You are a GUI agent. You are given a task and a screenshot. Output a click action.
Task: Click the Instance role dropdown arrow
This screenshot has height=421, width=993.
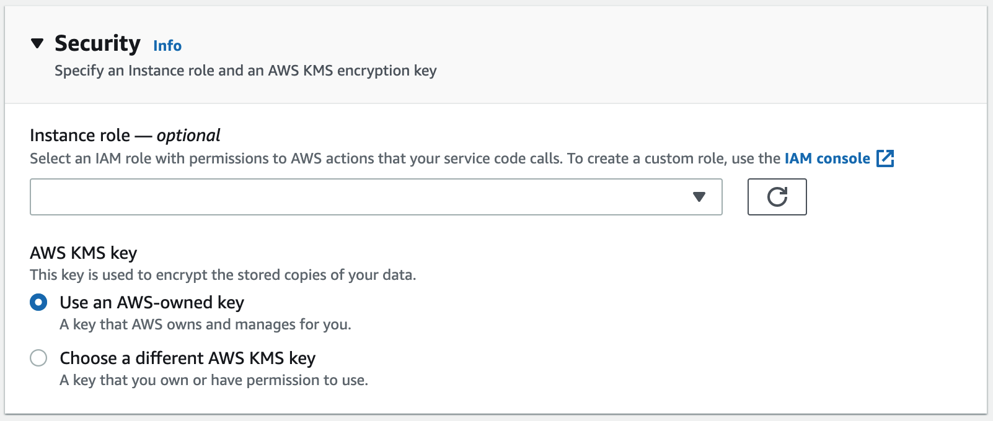(699, 197)
